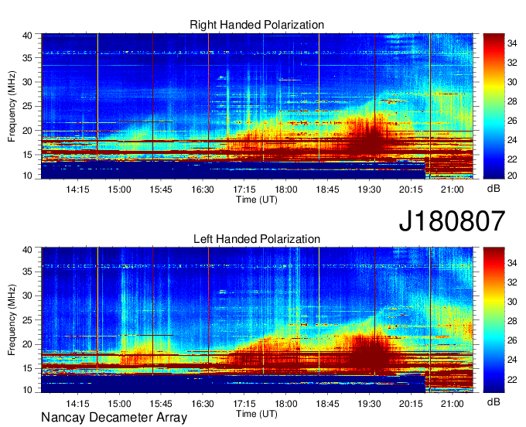Click the 34 dB label on top colorbar
The height and width of the screenshot is (427, 526).
512,43
